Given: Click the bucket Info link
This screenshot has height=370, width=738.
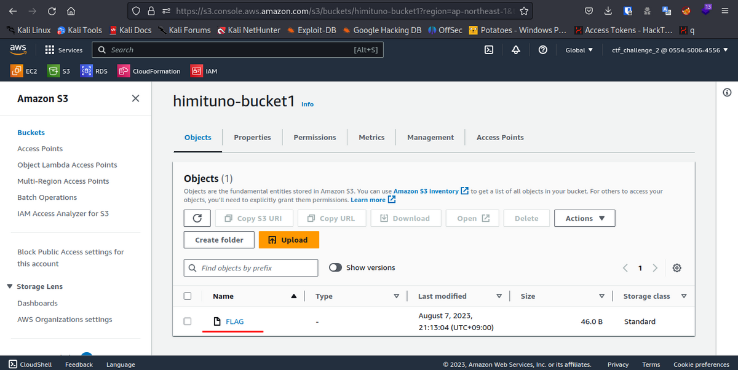Looking at the screenshot, I should pyautogui.click(x=307, y=104).
